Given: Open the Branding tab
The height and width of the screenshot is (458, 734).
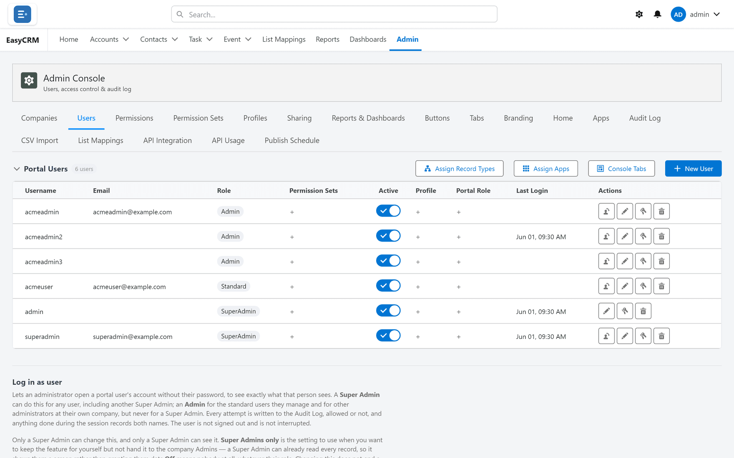Looking at the screenshot, I should click(518, 118).
